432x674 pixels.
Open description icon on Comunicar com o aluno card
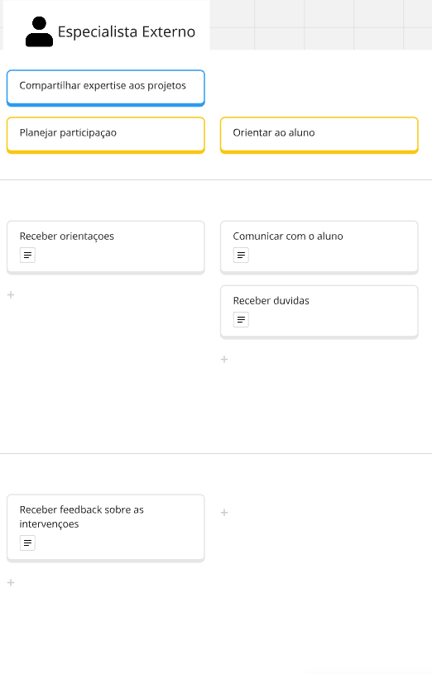[241, 256]
